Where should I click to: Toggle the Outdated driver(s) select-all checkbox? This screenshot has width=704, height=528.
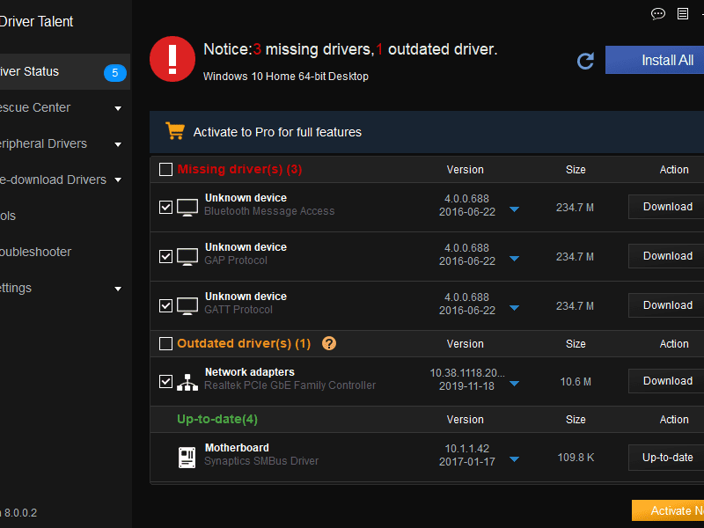(165, 343)
